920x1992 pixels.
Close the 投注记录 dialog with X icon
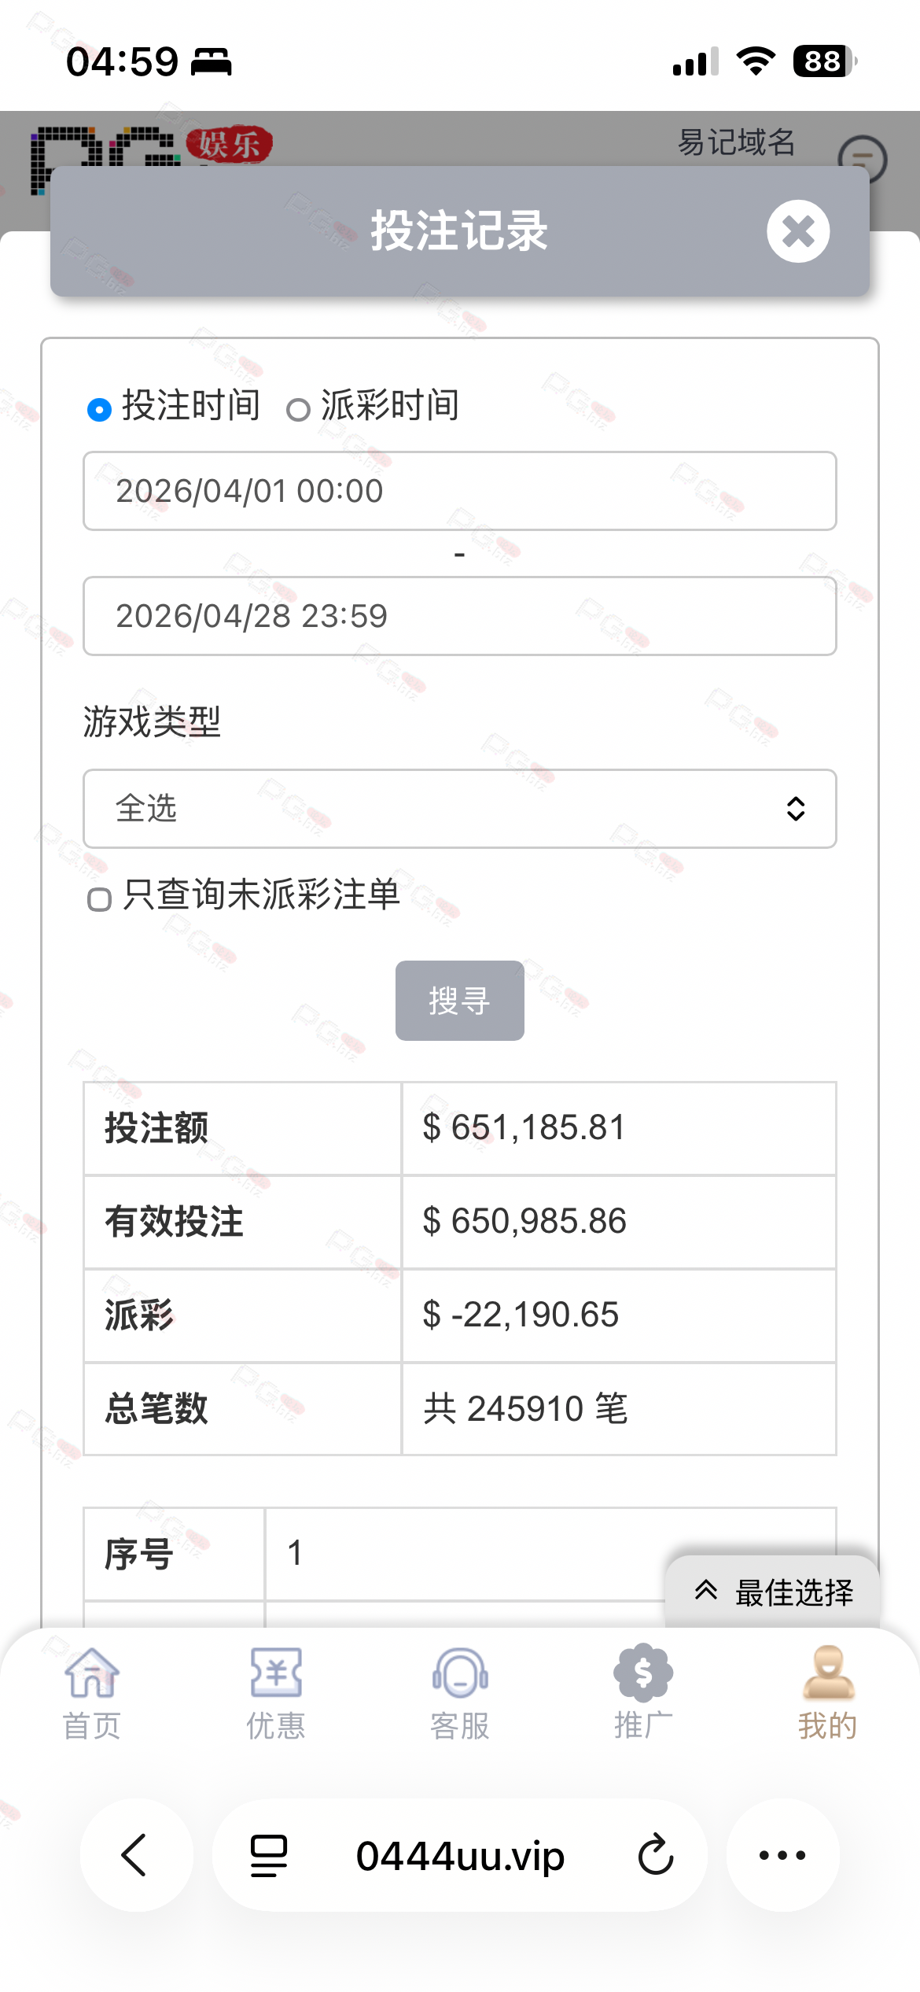coord(798,231)
